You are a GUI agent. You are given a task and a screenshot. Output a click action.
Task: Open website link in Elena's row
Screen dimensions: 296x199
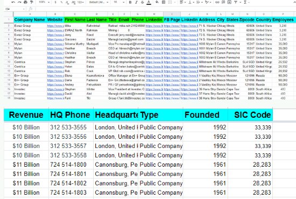[55, 76]
